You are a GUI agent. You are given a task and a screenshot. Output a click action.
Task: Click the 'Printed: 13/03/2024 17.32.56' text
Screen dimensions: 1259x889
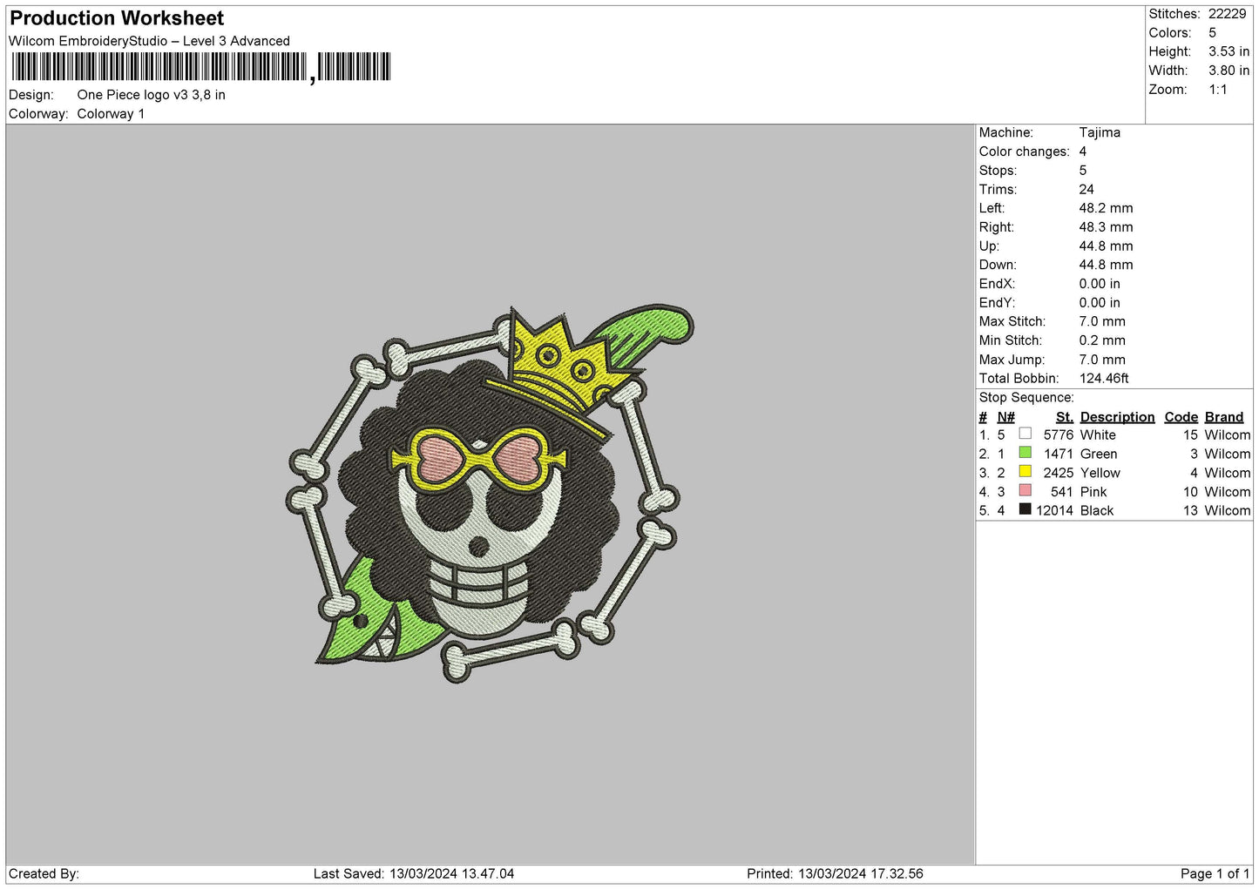click(x=835, y=873)
